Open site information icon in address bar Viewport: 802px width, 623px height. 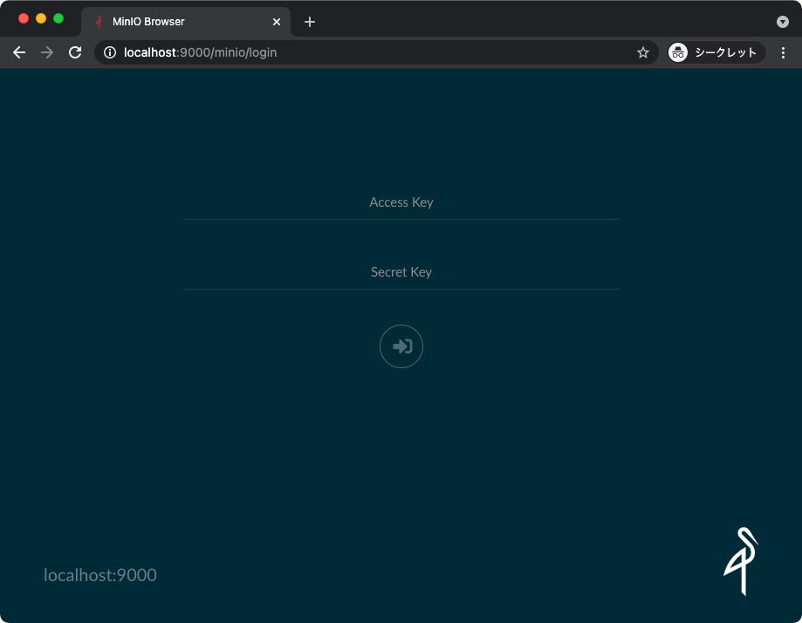point(110,52)
